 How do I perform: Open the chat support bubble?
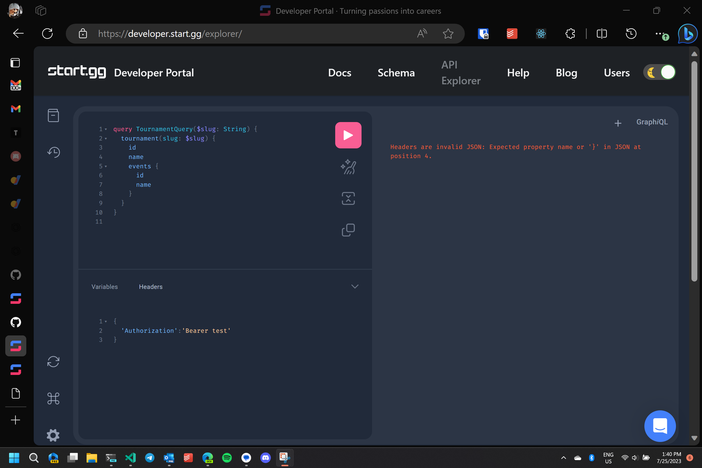point(660,426)
